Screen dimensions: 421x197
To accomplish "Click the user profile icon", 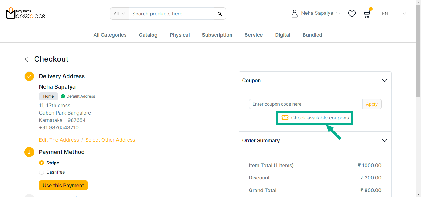I will [x=295, y=14].
